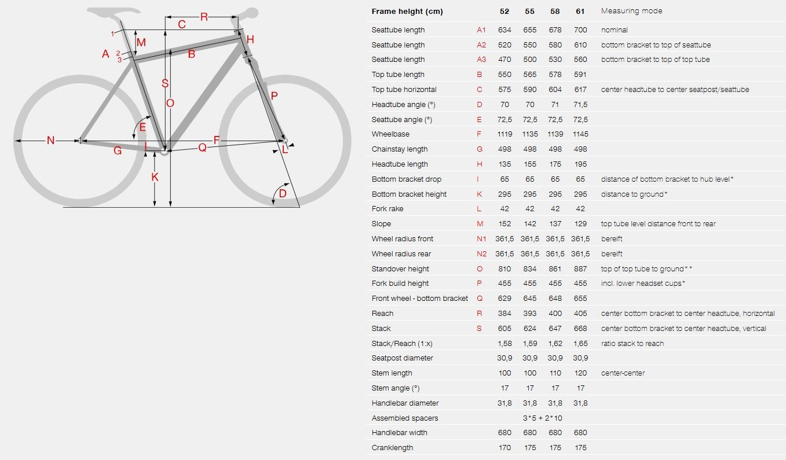Click the red N label beside rear wheel

pos(50,141)
